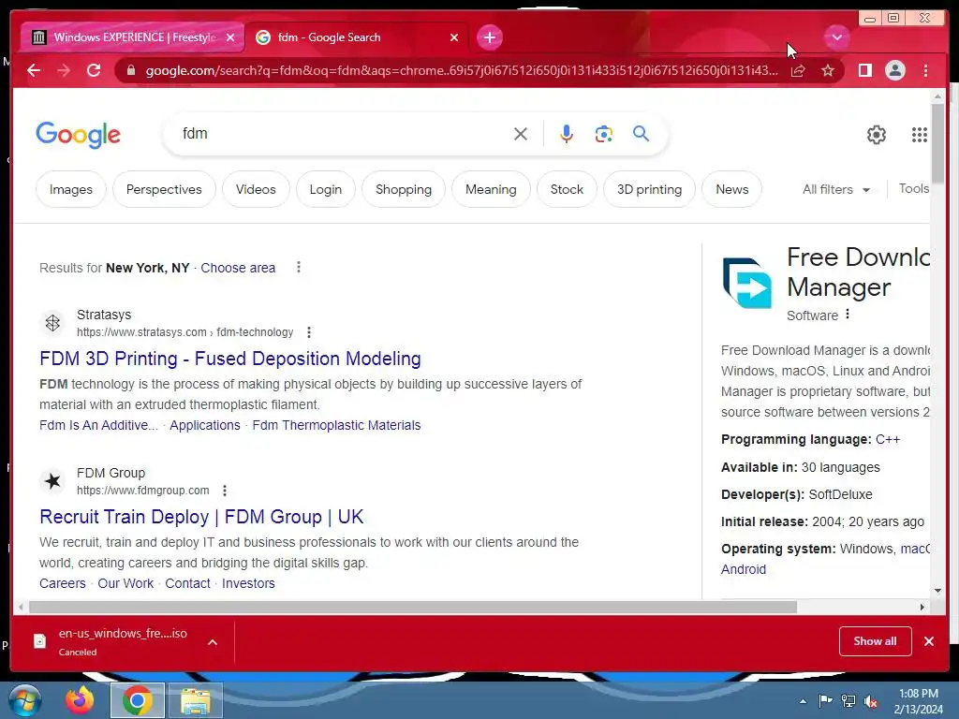Screen dimensions: 959x719
Task: Click the Choose area link
Action: tap(238, 268)
